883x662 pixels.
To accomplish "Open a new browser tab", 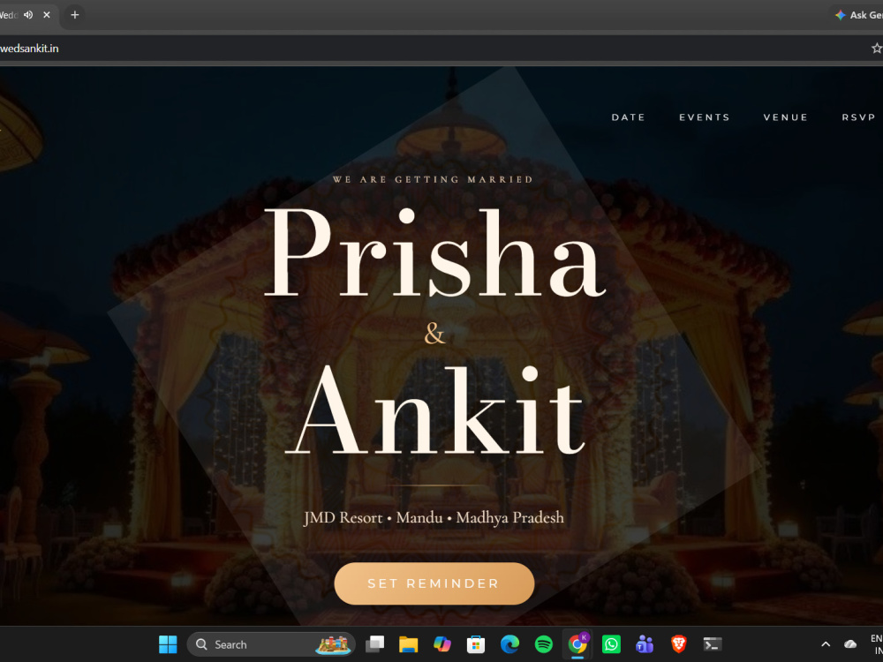I will pos(74,15).
